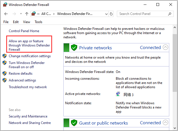
Task: Click shield icon beside Change notification settings
Action: coord(5,56)
